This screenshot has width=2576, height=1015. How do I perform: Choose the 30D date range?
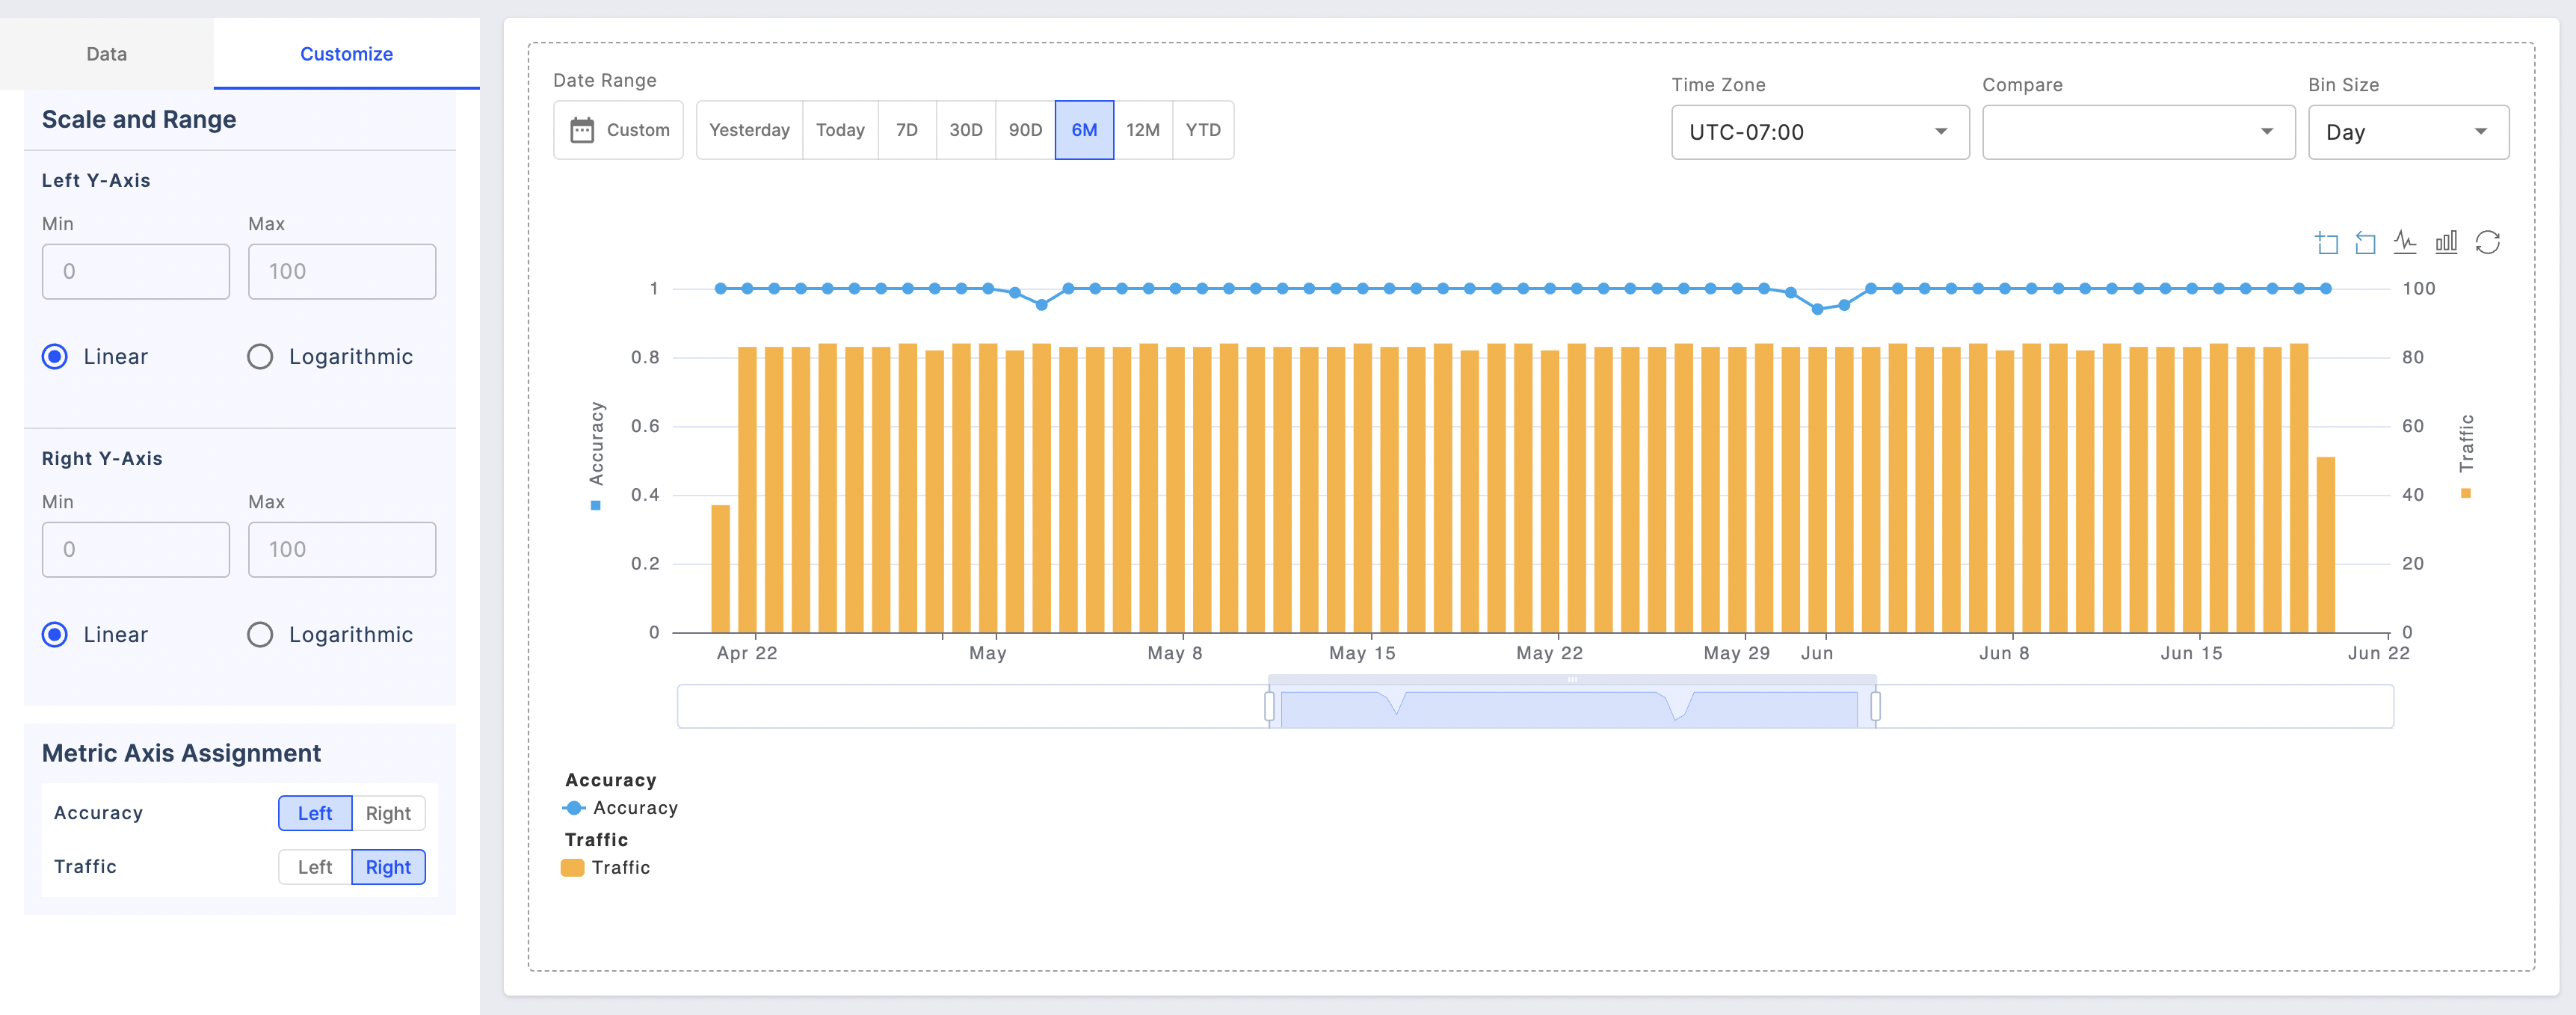pyautogui.click(x=965, y=130)
